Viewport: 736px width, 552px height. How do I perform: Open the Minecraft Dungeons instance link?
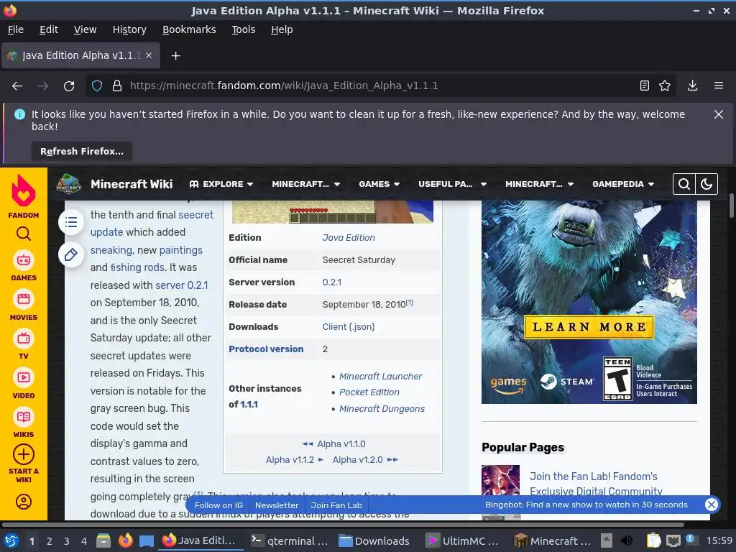382,409
